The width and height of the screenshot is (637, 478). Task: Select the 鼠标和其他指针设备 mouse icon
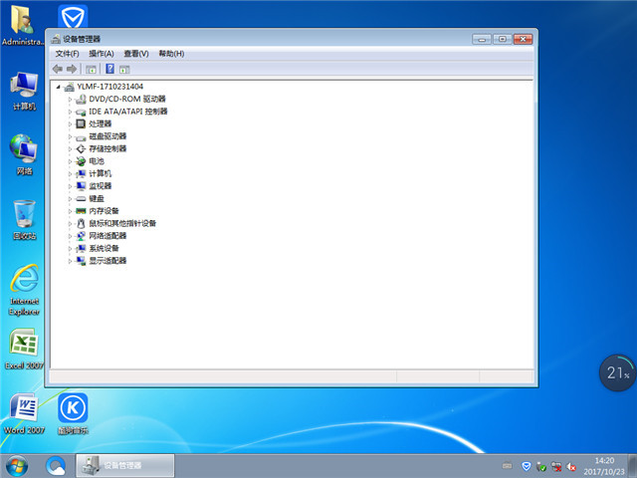[x=81, y=223]
